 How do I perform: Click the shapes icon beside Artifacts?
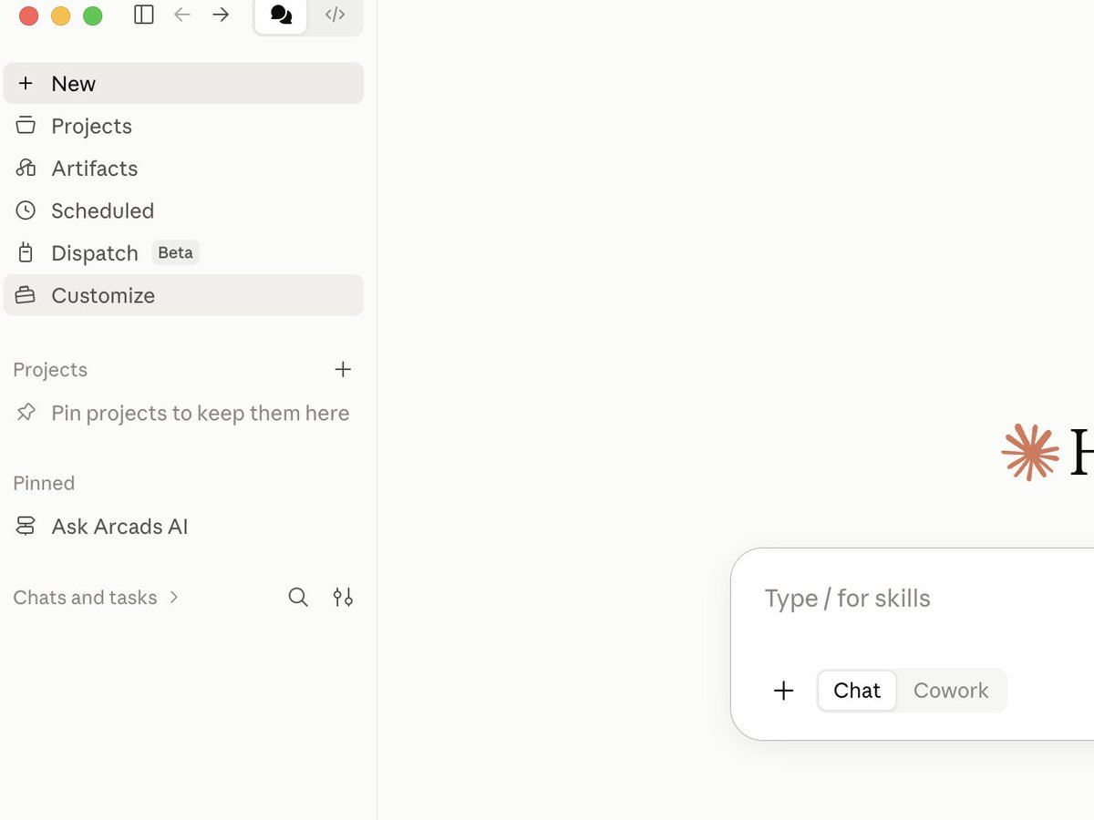coord(26,169)
